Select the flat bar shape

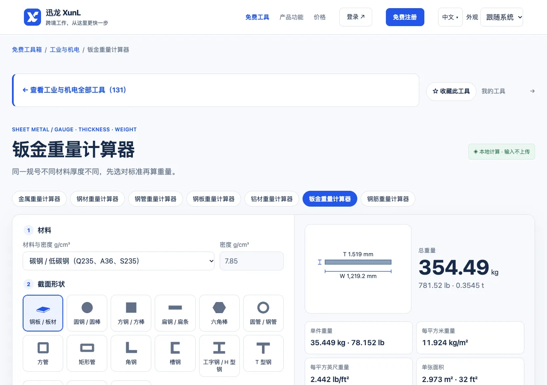click(175, 313)
